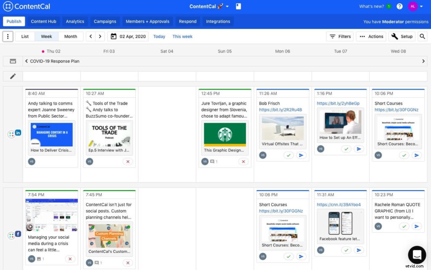The width and height of the screenshot is (431, 270).
Task: Reject the Jure Tovrljan post with the red X
Action: click(243, 161)
